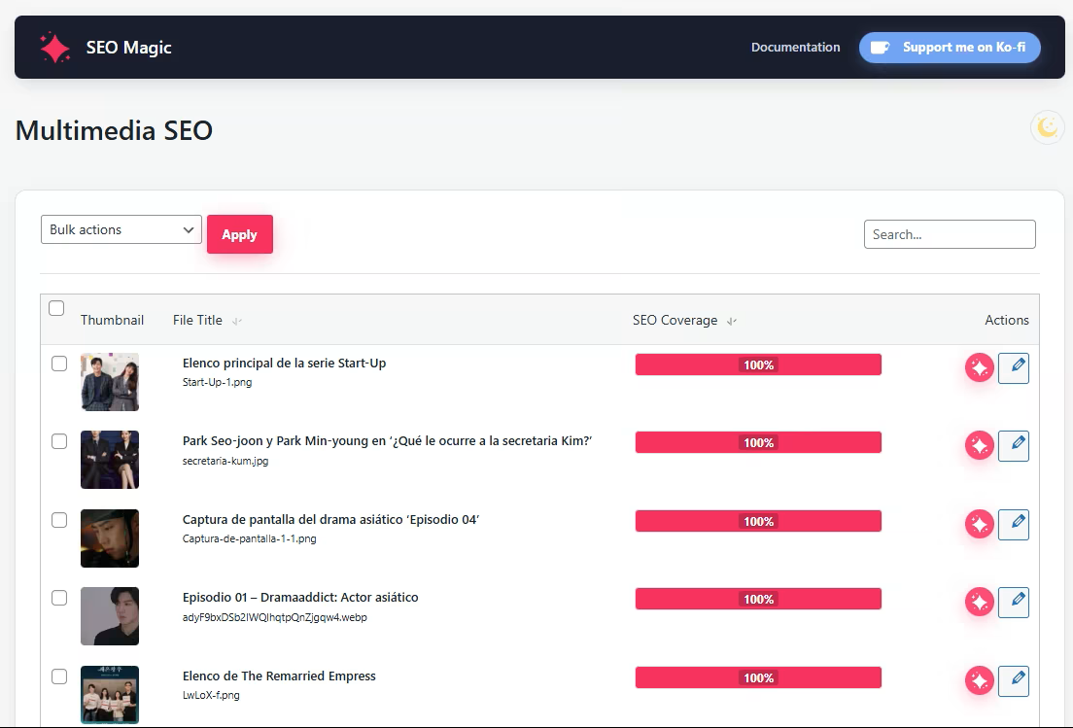Click the sparkle icon for adyF9bxDSb2lWQlhqtpQnZjgqw4.webp row
The image size is (1073, 728).
coord(979,602)
